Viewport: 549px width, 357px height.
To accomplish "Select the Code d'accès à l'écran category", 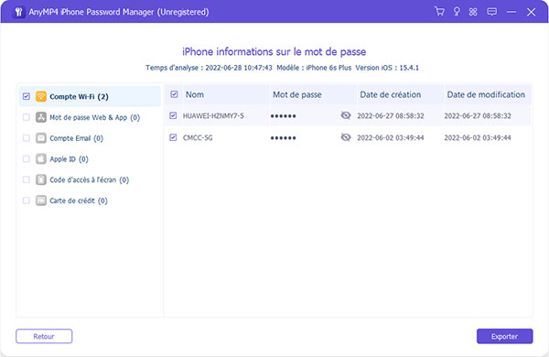I will pos(90,179).
